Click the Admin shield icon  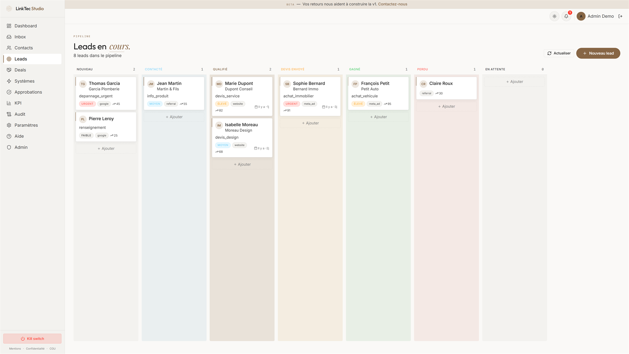click(x=9, y=147)
